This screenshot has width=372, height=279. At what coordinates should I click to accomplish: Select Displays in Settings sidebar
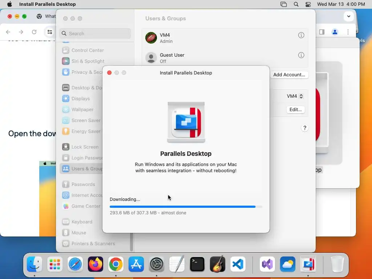pos(81,99)
